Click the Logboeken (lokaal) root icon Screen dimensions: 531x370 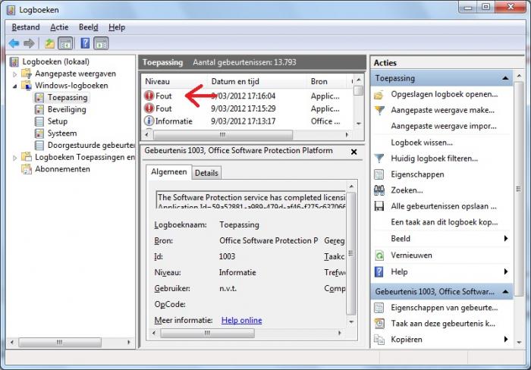coord(14,61)
